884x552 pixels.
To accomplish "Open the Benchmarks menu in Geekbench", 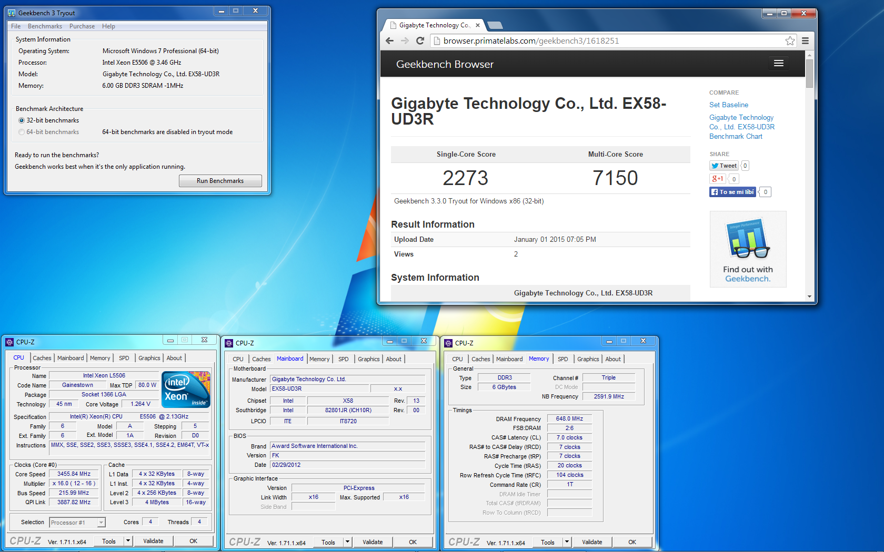I will pyautogui.click(x=45, y=26).
